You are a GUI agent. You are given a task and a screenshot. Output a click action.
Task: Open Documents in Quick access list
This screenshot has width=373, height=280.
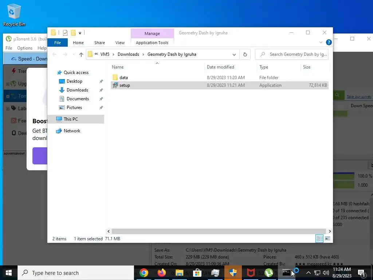pyautogui.click(x=78, y=99)
